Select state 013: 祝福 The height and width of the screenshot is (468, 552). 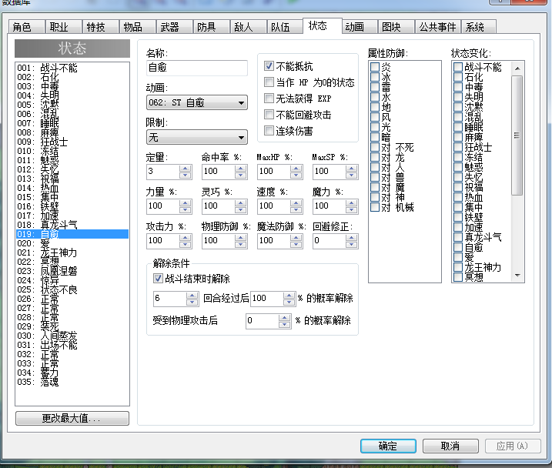(72, 179)
